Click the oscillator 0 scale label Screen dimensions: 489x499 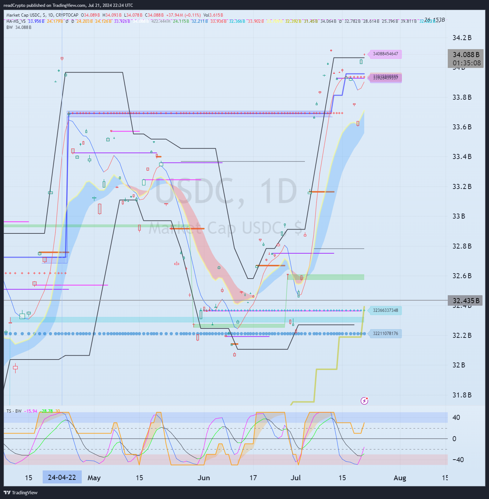coord(454,439)
